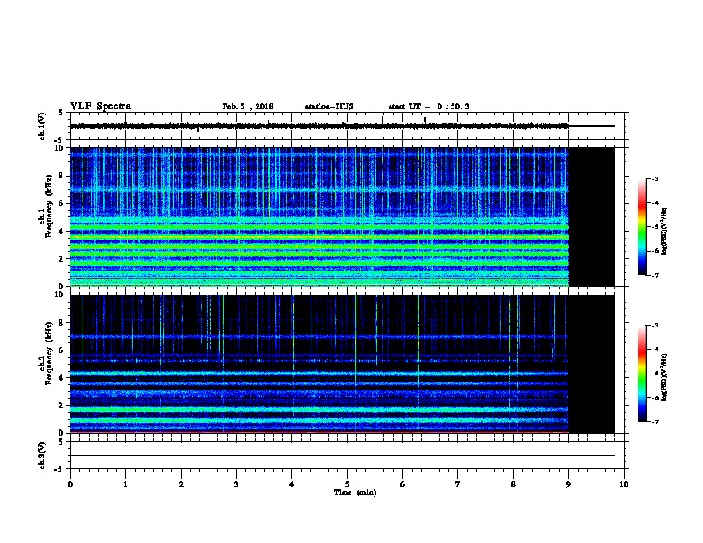703x543 pixels.
Task: Click the "6" tick of ch.2 frequency axis
Action: pos(61,350)
